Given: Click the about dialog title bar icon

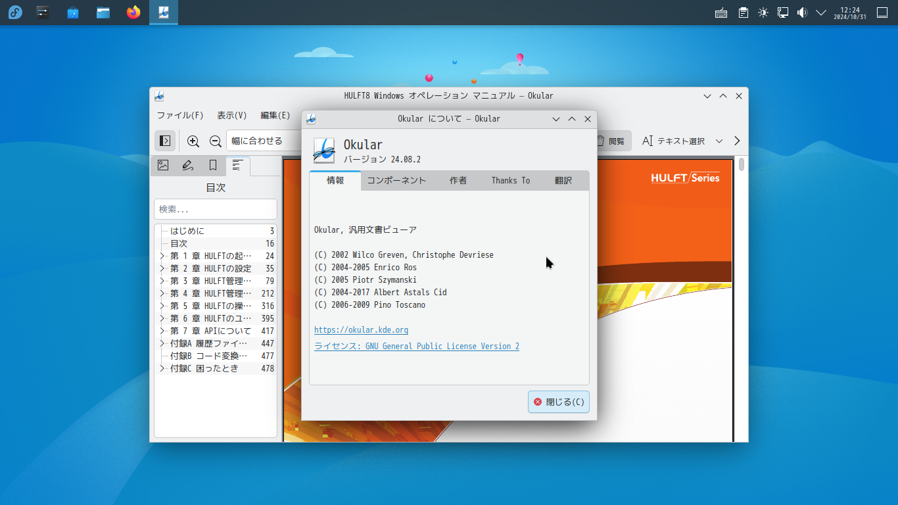Looking at the screenshot, I should (x=311, y=119).
